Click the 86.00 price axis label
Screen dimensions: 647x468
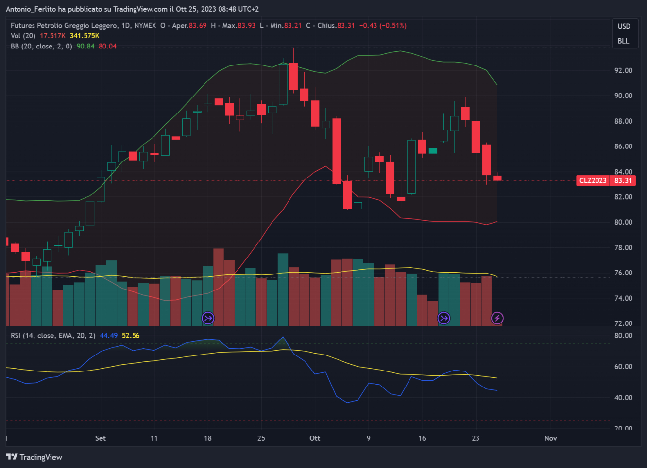point(623,146)
